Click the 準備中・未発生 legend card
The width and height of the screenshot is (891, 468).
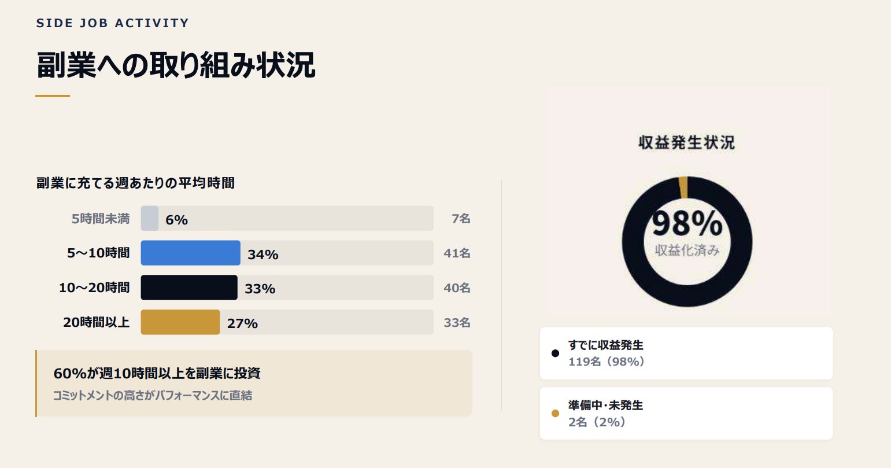(686, 413)
